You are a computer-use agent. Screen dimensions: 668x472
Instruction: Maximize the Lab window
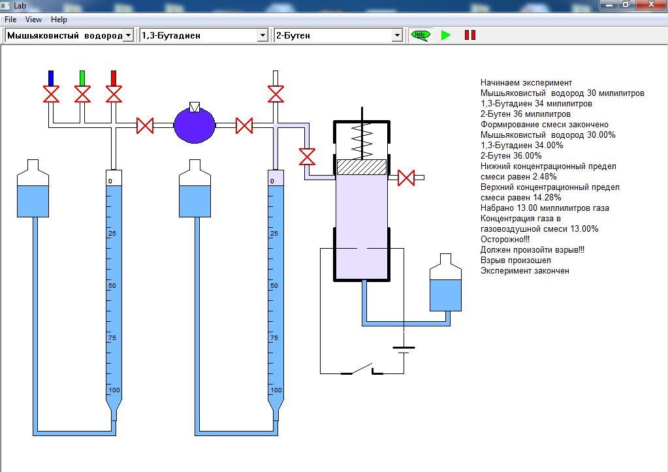click(626, 5)
